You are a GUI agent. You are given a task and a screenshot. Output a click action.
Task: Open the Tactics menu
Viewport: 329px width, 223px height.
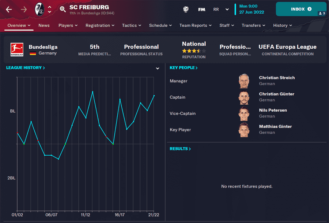(x=132, y=26)
